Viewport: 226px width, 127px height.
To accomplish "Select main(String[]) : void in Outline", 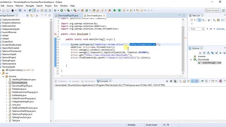I will 210,63.
